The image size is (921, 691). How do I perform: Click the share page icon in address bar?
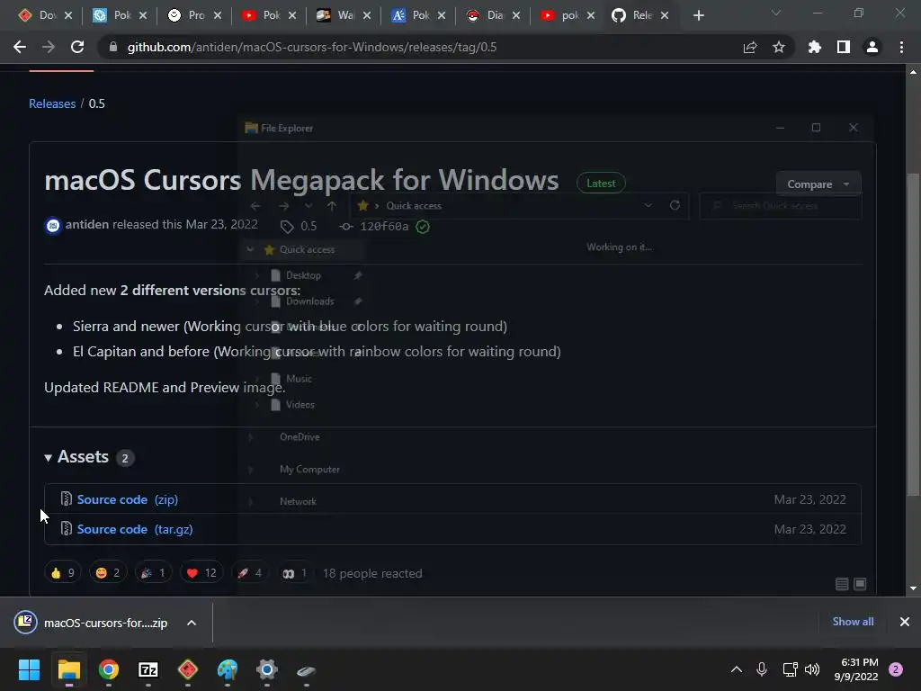point(750,47)
